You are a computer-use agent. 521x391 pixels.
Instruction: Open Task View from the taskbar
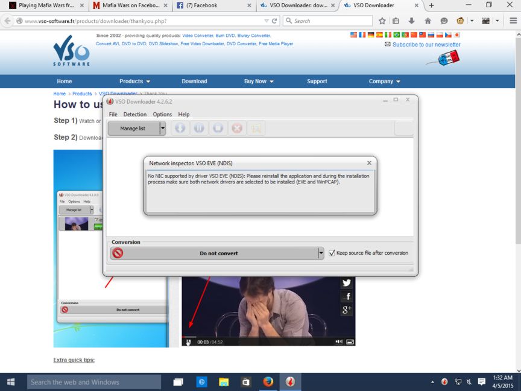[178, 382]
